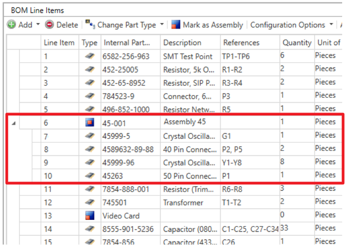Image resolution: width=346 pixels, height=245 pixels.
Task: Click part icon for 45999-5 row
Action: click(x=90, y=136)
